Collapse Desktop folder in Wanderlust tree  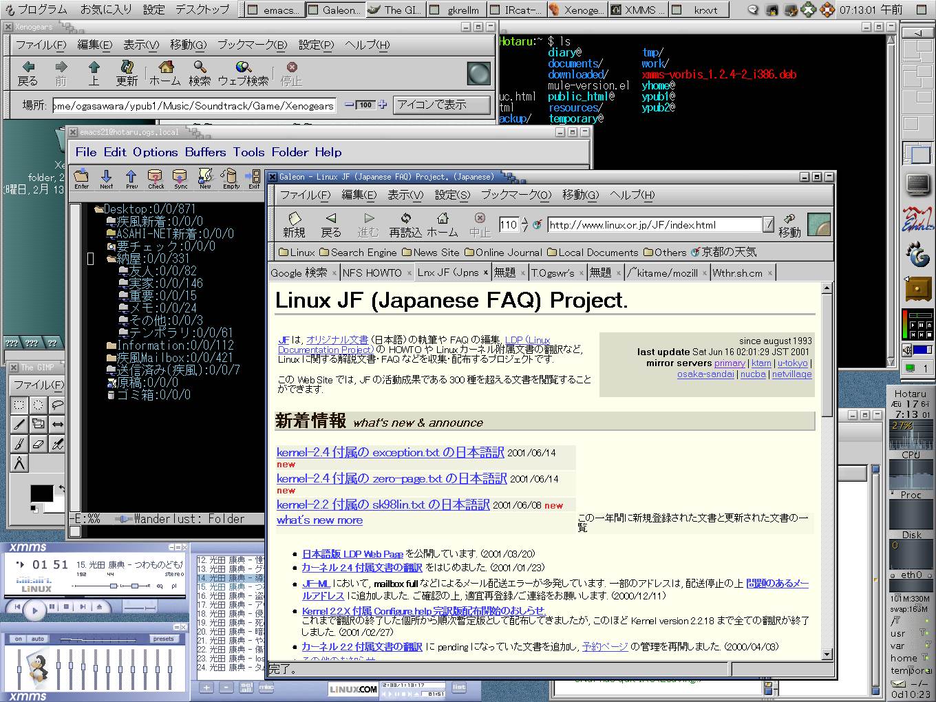point(98,209)
